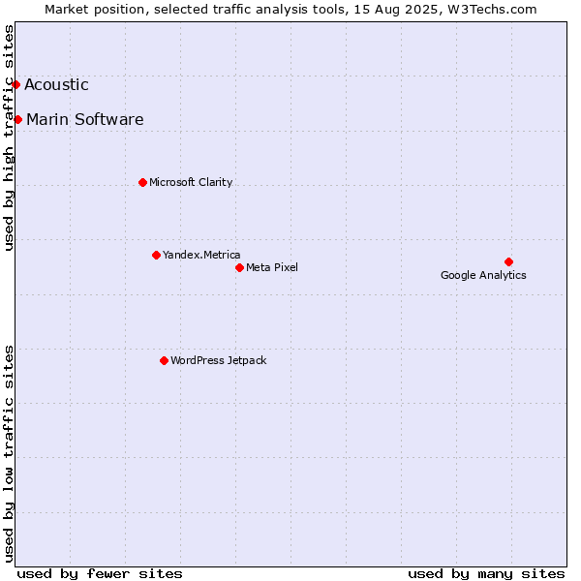The height and width of the screenshot is (581, 581).
Task: Click the chart title mentioning W3Techs.com
Action: (x=290, y=10)
